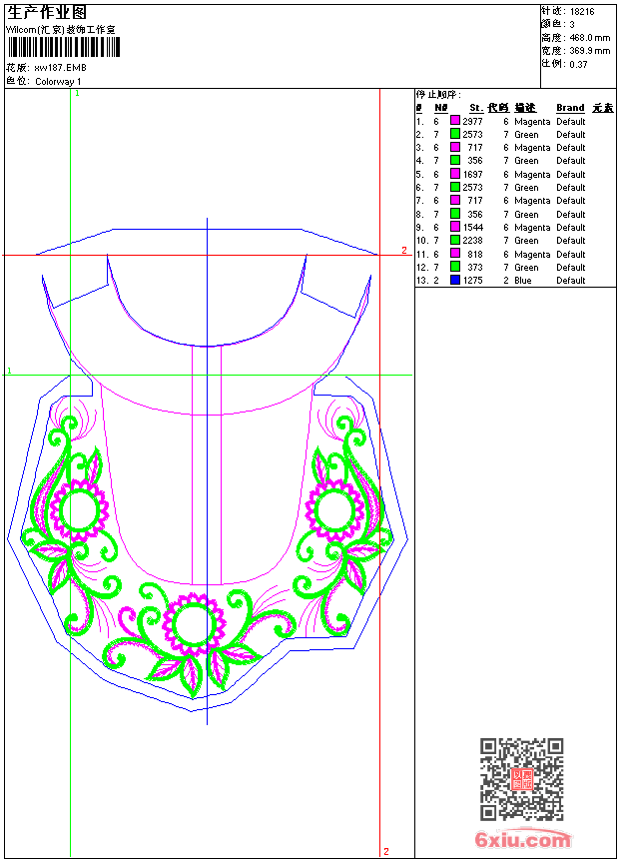This screenshot has width=619, height=859.
Task: Click the stitch total '18216'
Action: coord(582,12)
